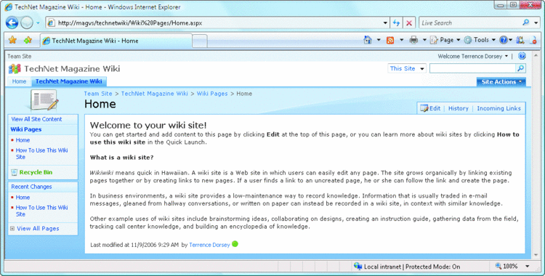The image size is (545, 276).
Task: Select the TechNet Magazine Wiki navigation tab
Action: coord(69,81)
